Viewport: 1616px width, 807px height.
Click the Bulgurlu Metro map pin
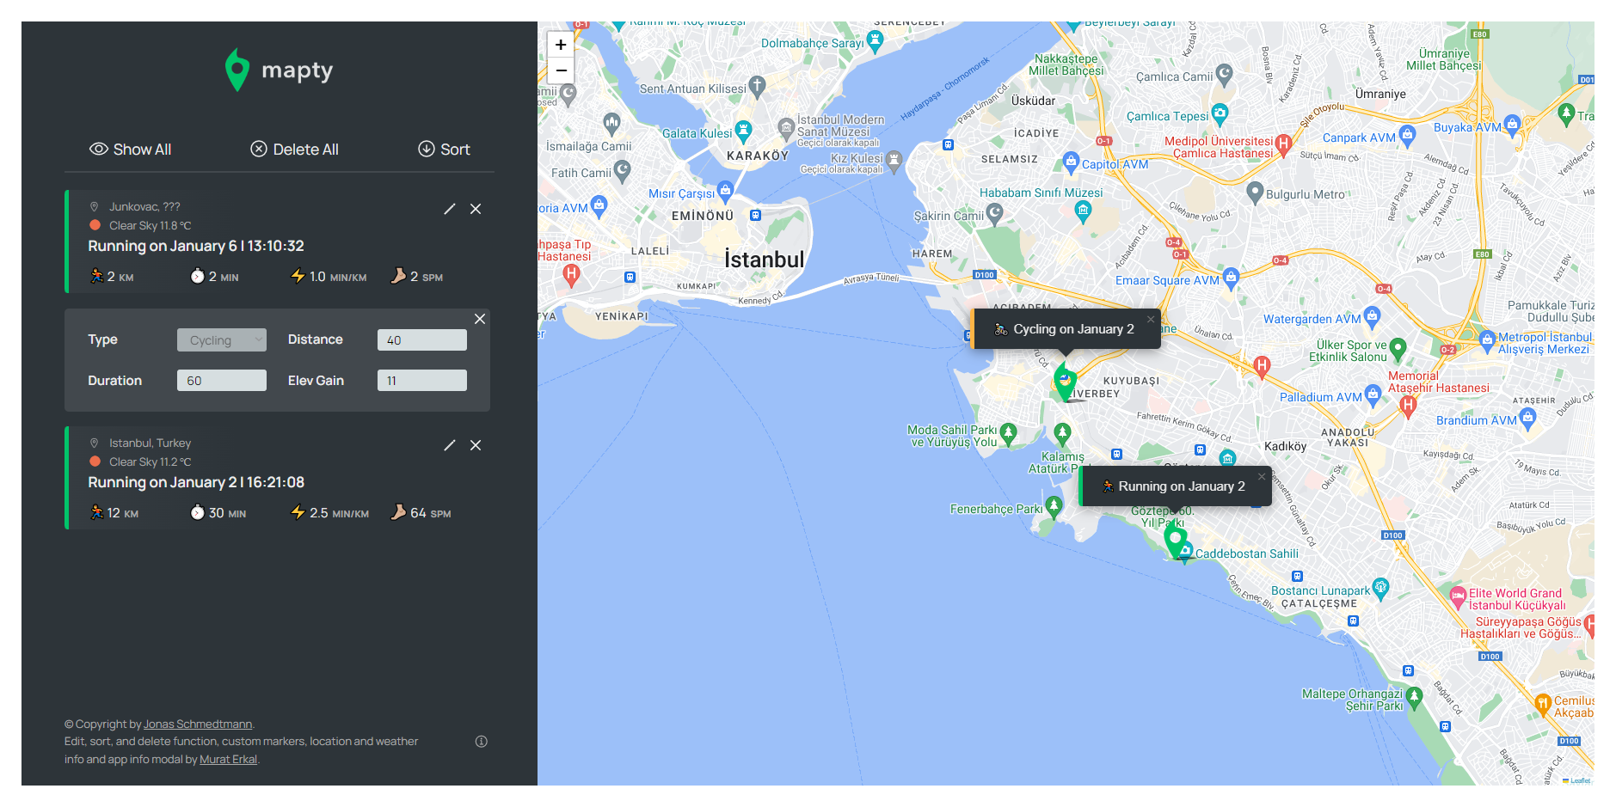[1255, 193]
